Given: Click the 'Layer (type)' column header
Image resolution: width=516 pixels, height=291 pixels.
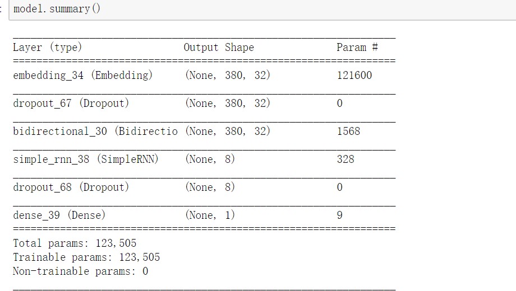Looking at the screenshot, I should click(47, 48).
